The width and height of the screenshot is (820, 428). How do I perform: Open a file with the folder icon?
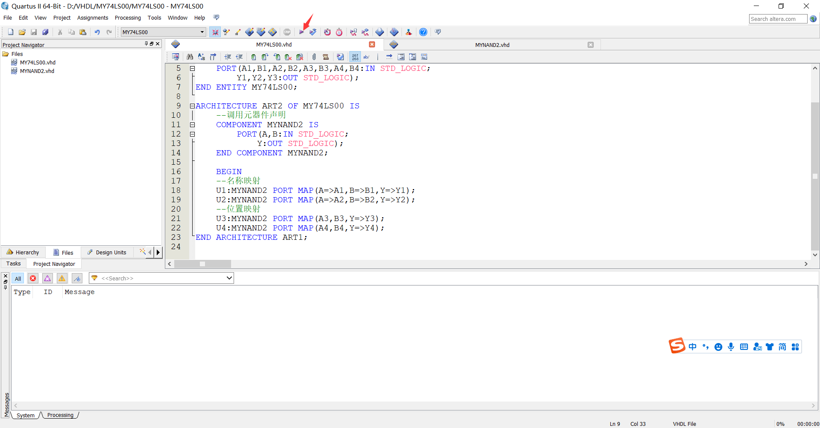point(22,32)
